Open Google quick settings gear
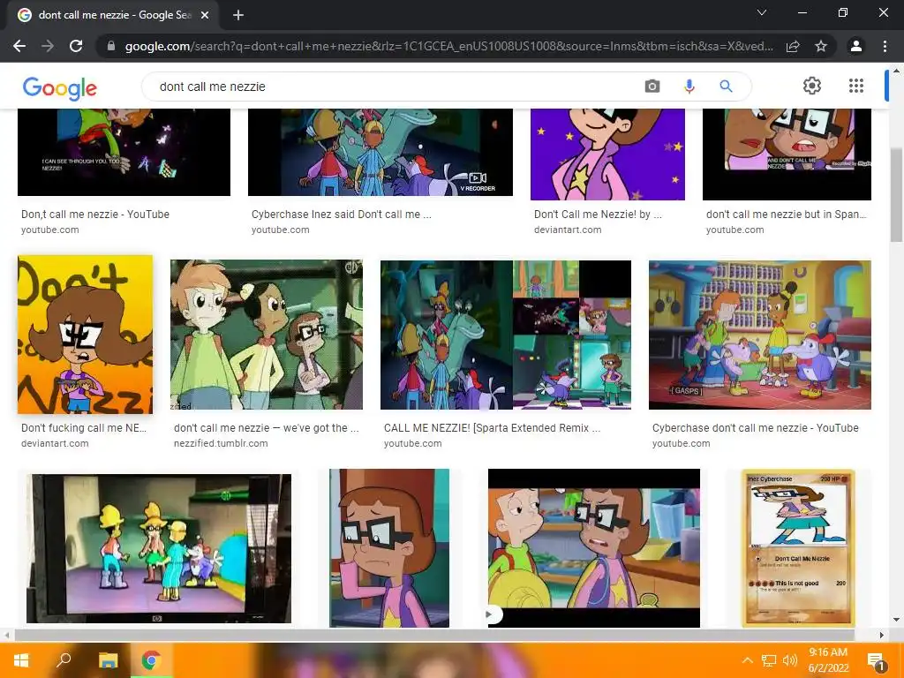Viewport: 904px width, 678px height. 812,86
